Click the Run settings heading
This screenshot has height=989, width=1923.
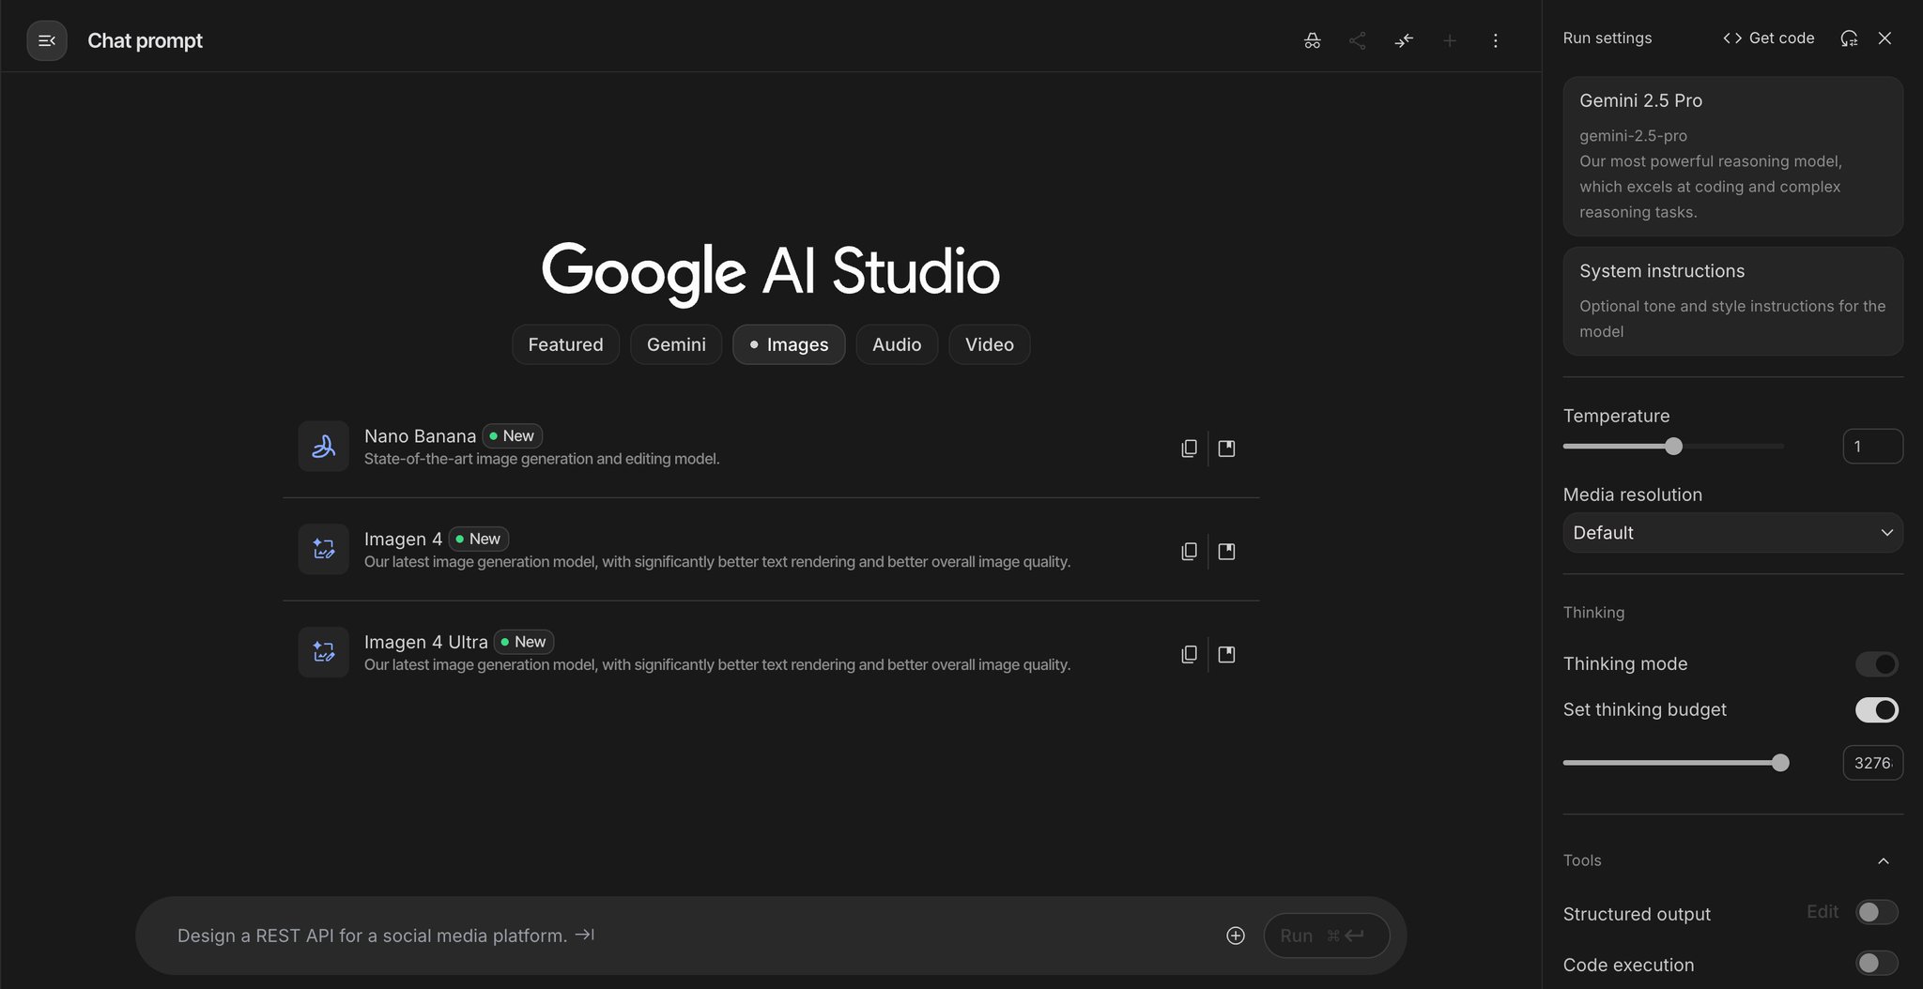point(1608,38)
